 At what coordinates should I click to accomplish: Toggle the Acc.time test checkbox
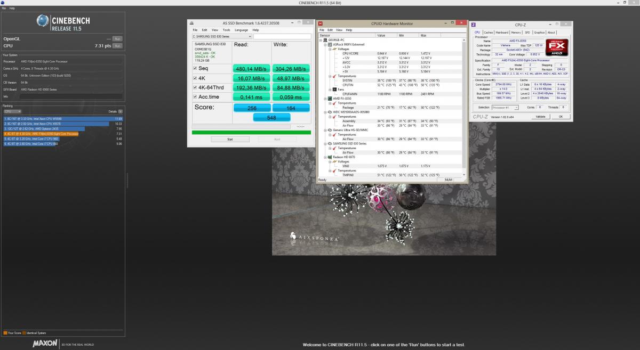195,97
